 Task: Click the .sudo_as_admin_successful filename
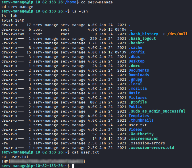(157, 111)
